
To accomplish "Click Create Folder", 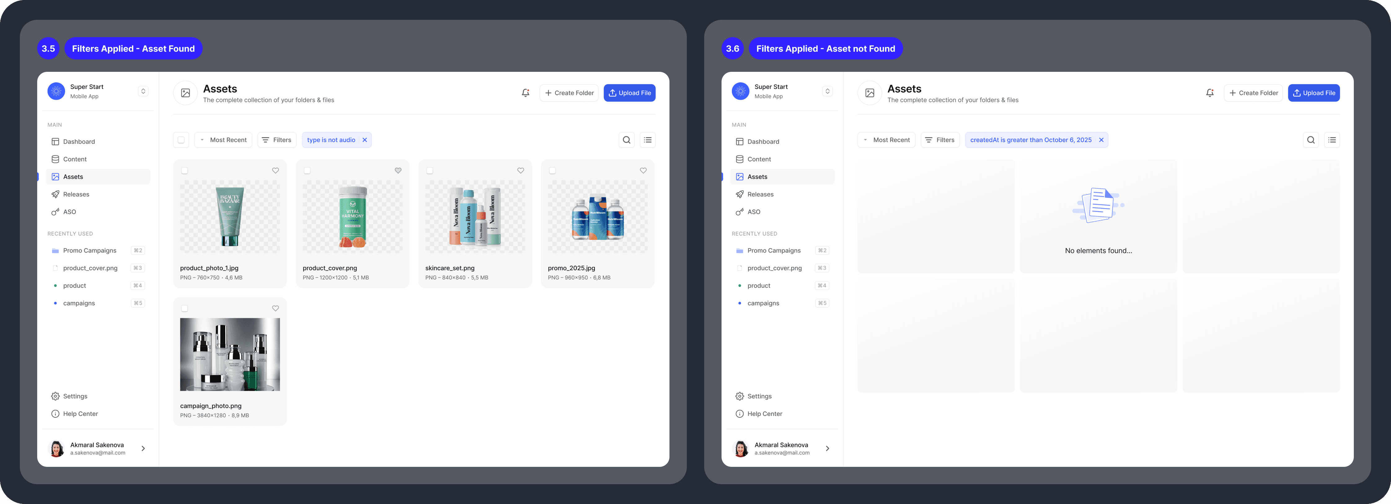I will tap(569, 92).
